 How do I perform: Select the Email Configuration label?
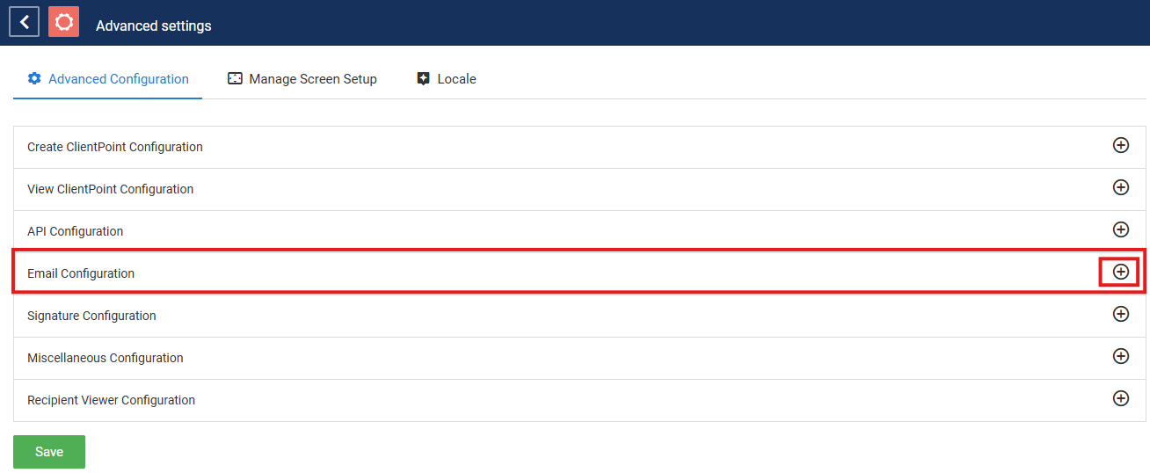81,273
